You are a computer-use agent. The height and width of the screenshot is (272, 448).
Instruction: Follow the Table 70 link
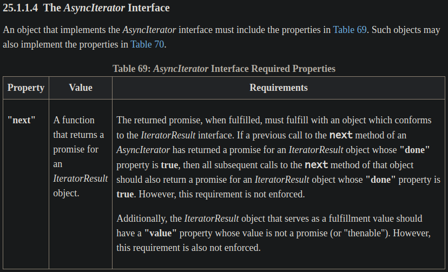(147, 44)
